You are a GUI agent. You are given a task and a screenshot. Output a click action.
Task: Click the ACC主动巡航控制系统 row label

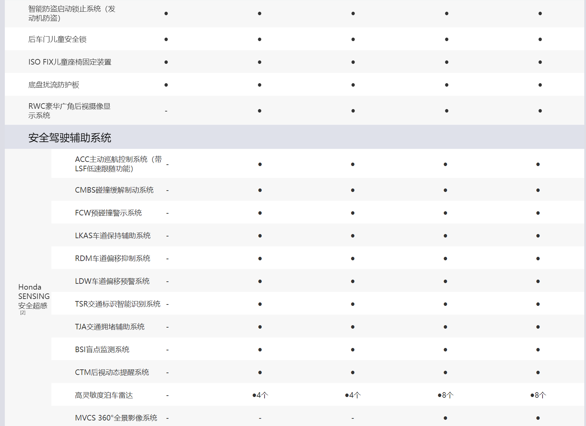pos(118,164)
